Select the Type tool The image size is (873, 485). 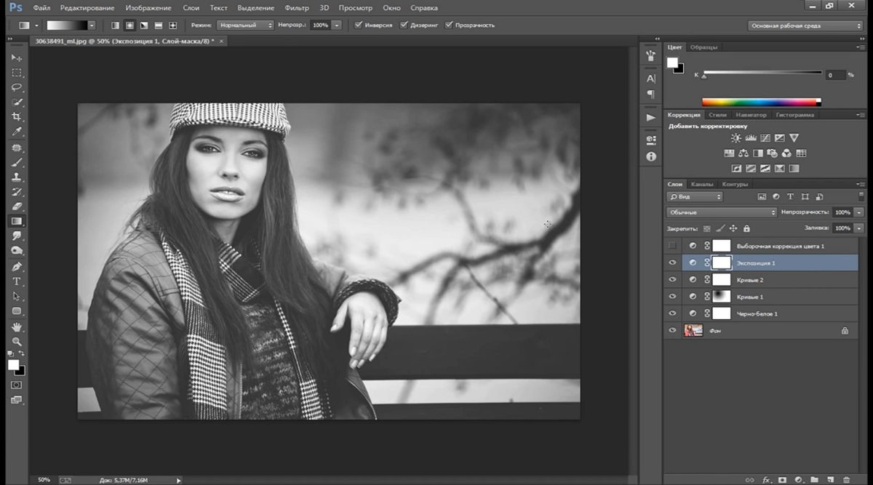[x=16, y=281]
